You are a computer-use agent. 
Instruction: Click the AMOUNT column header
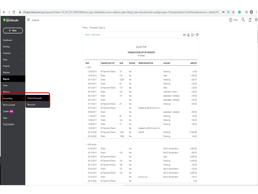point(193,63)
